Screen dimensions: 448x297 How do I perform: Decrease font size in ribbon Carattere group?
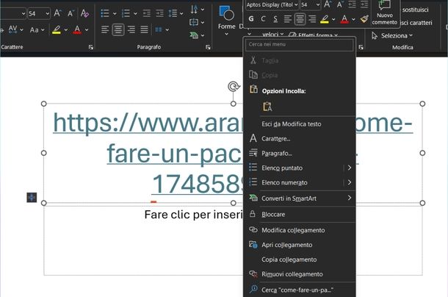71,13
